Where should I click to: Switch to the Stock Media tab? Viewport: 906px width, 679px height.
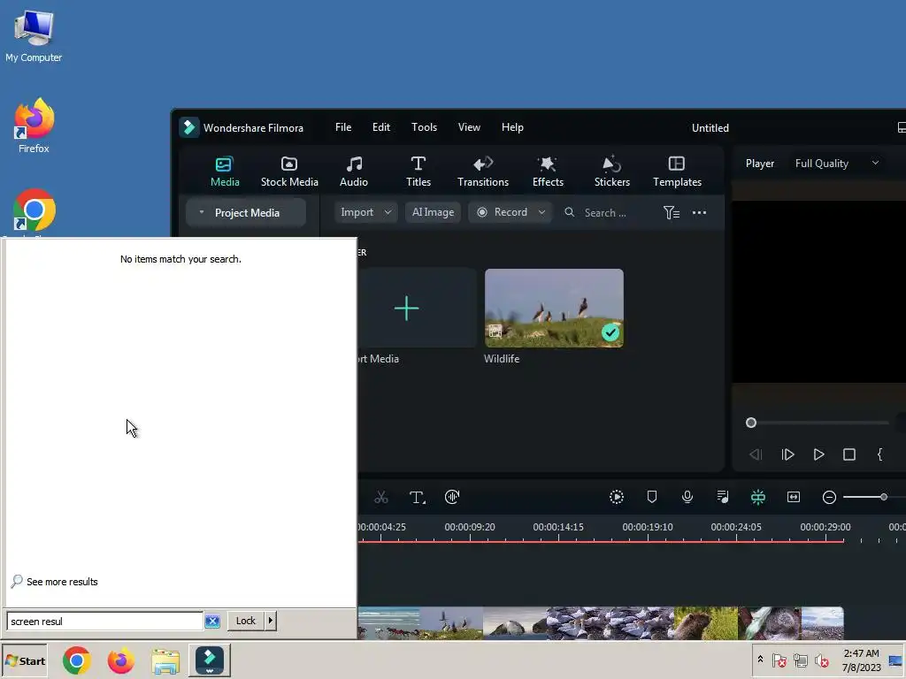(x=289, y=172)
